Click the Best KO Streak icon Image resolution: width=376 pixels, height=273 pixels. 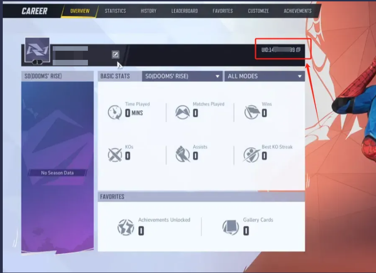pos(251,155)
